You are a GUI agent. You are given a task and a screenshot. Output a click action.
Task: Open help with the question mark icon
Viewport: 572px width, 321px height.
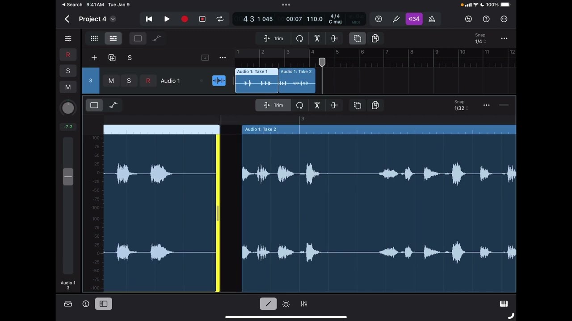coord(486,19)
